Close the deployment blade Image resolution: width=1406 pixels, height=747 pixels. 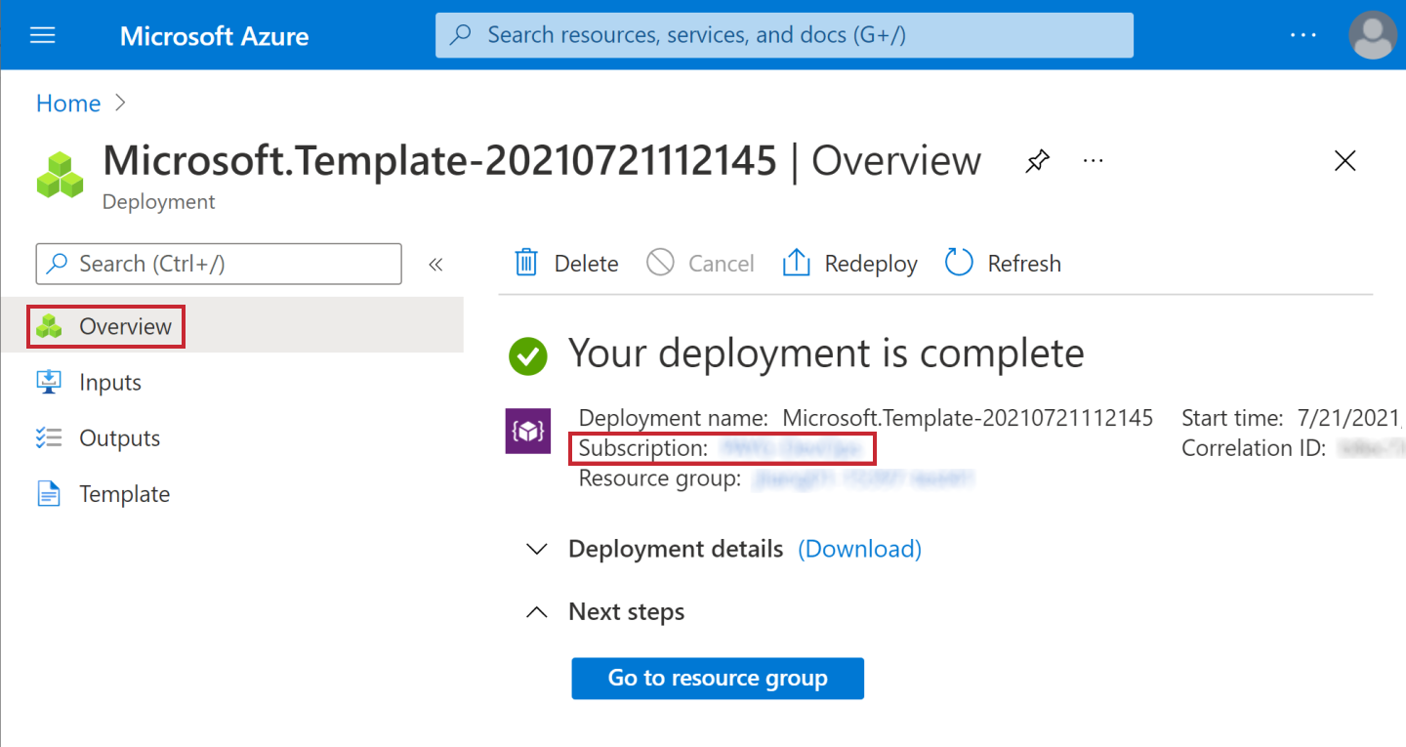click(x=1344, y=161)
